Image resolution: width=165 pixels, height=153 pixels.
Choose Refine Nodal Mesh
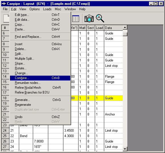(x=40, y=88)
